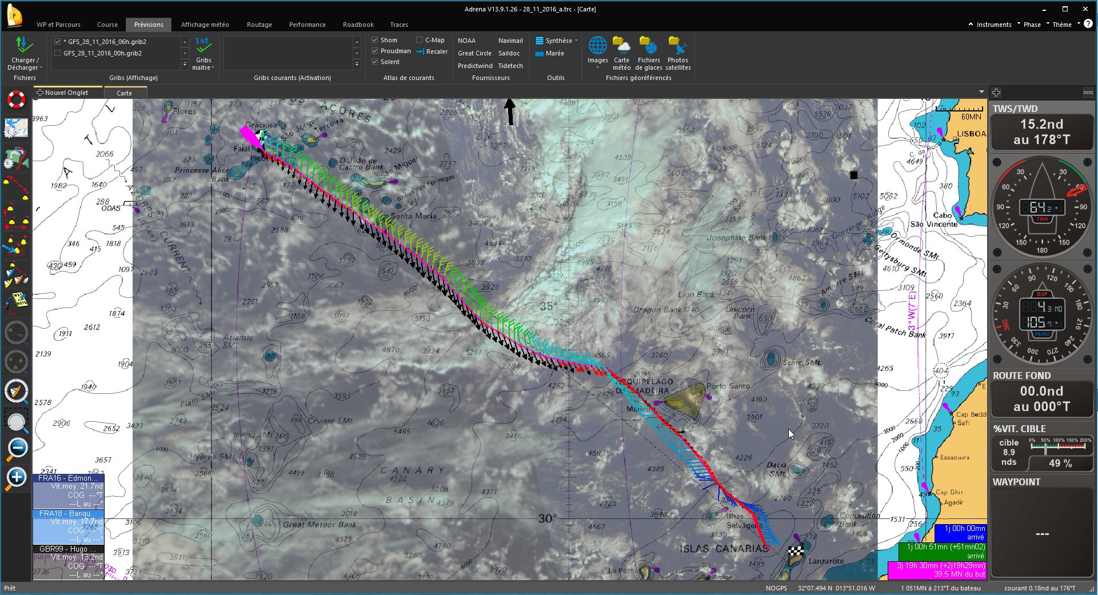Open the Images globe icon
The height and width of the screenshot is (595, 1098).
pos(597,45)
